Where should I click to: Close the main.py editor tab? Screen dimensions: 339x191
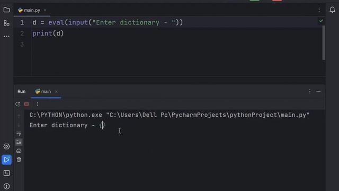(x=44, y=10)
